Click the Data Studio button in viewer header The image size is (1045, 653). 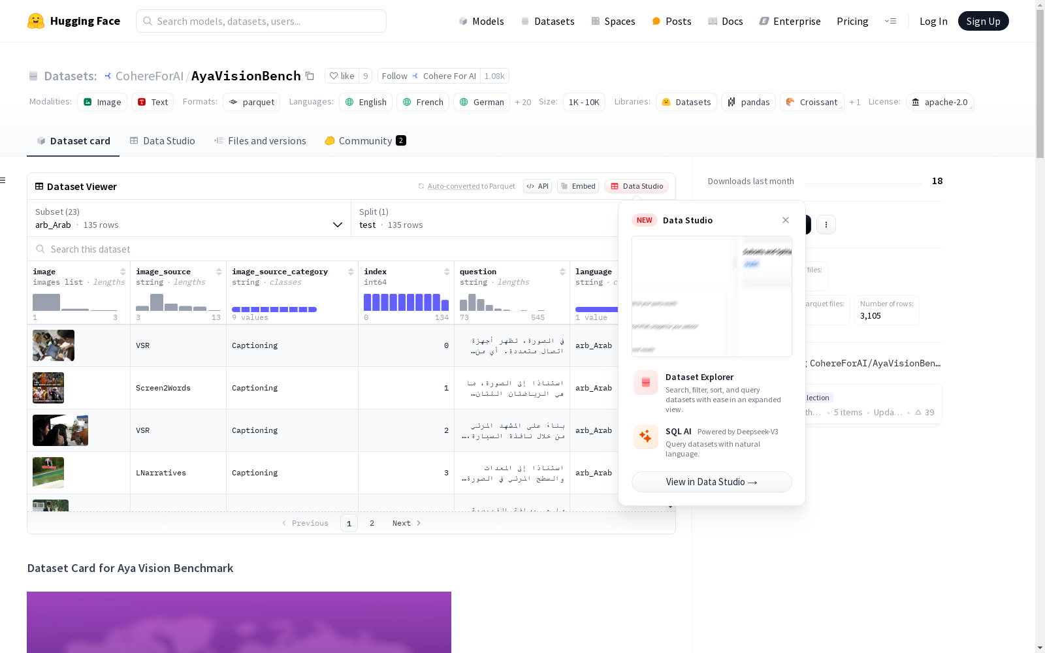pos(637,186)
